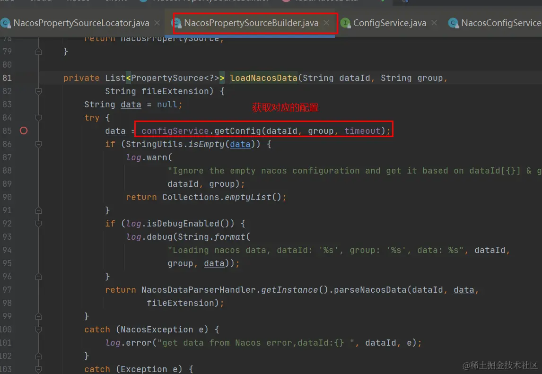The image size is (542, 374).
Task: Click parseNacosData method call
Action: (x=370, y=290)
